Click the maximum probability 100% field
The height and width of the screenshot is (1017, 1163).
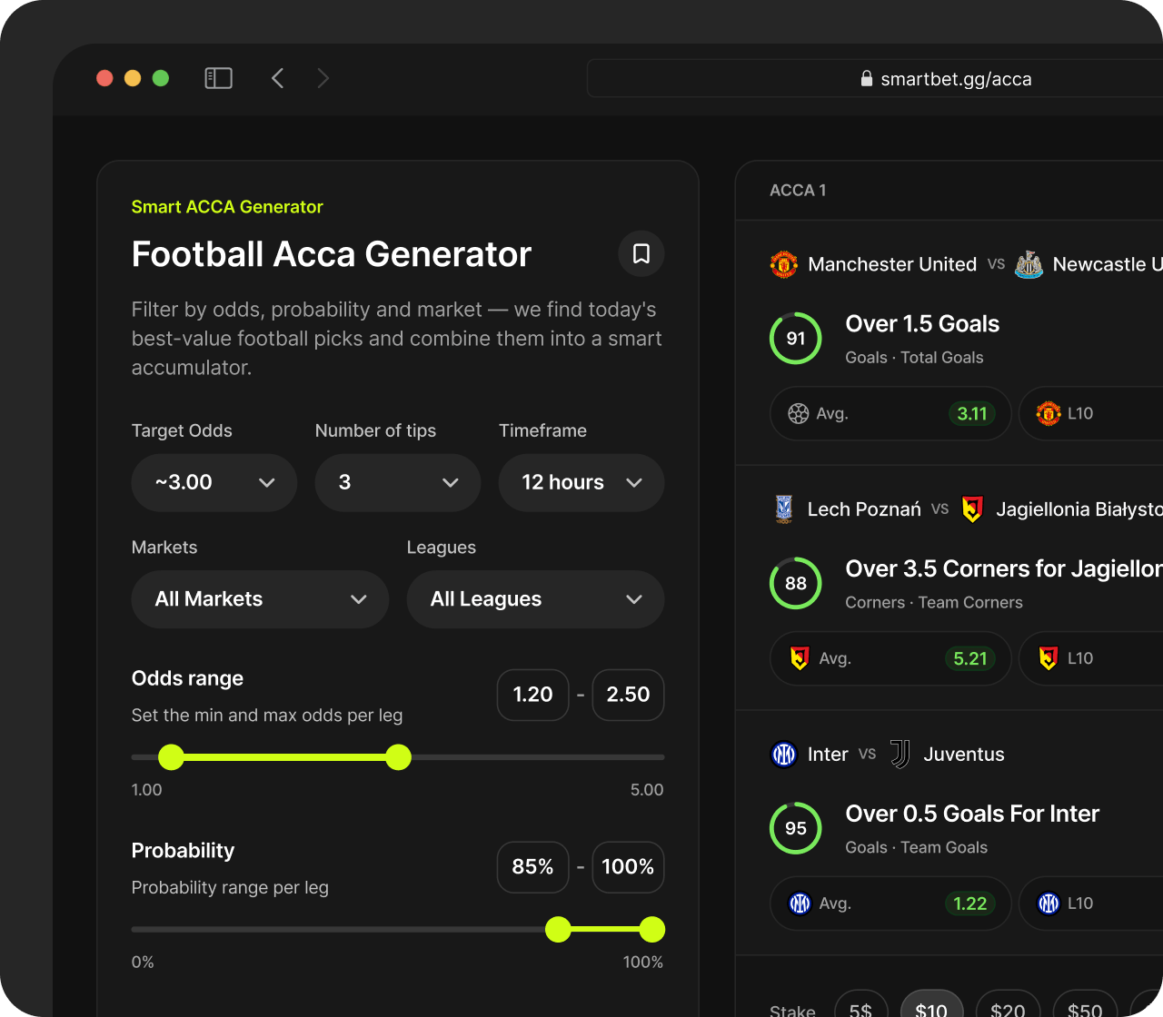628,867
